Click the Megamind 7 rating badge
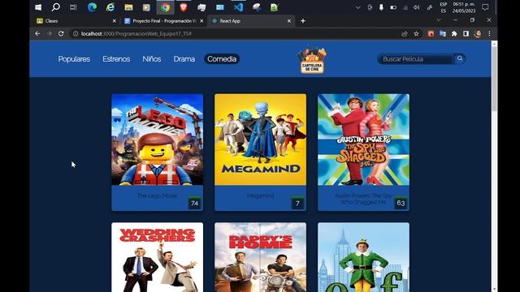The height and width of the screenshot is (292, 520). click(297, 203)
